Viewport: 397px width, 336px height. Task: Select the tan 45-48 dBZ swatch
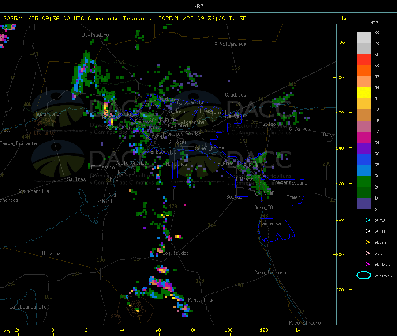363,115
